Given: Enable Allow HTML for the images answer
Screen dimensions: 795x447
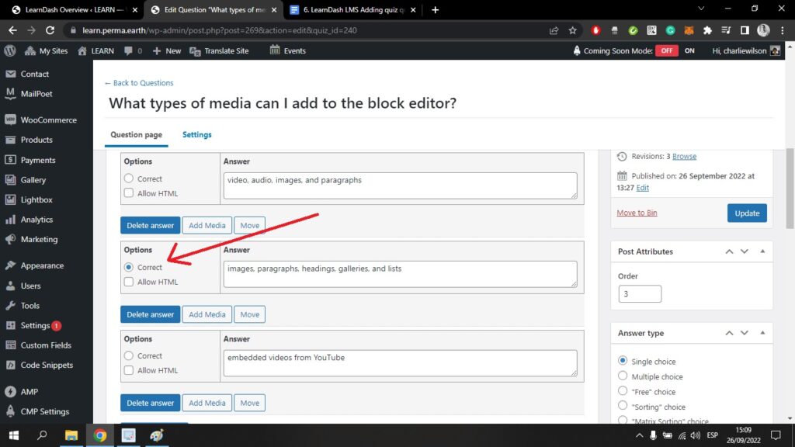Looking at the screenshot, I should coord(129,282).
